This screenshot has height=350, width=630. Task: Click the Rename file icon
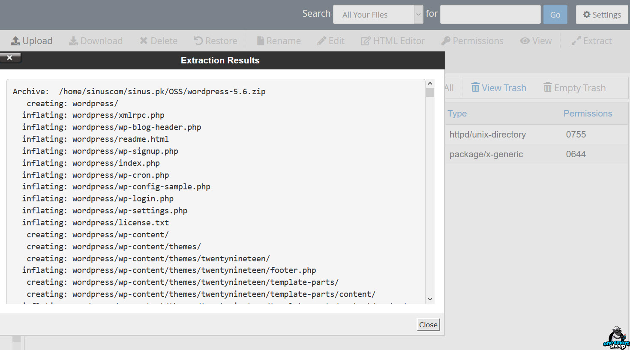[260, 41]
